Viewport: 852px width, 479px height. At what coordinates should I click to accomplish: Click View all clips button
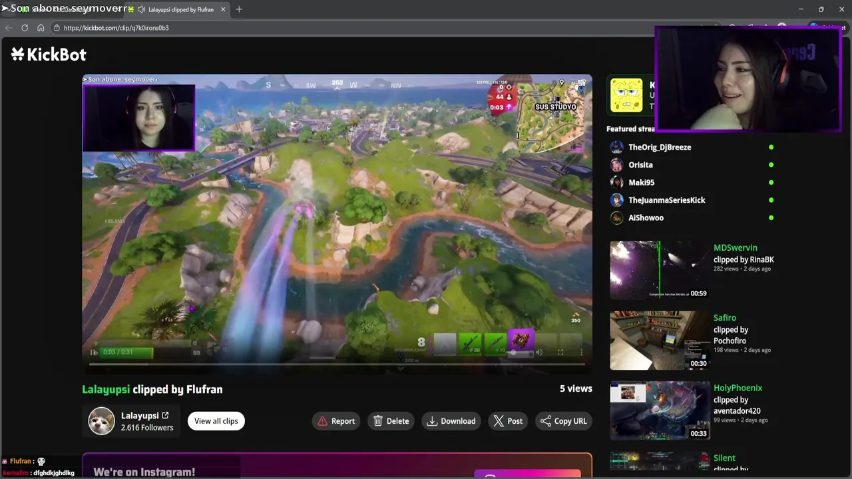pyautogui.click(x=216, y=420)
